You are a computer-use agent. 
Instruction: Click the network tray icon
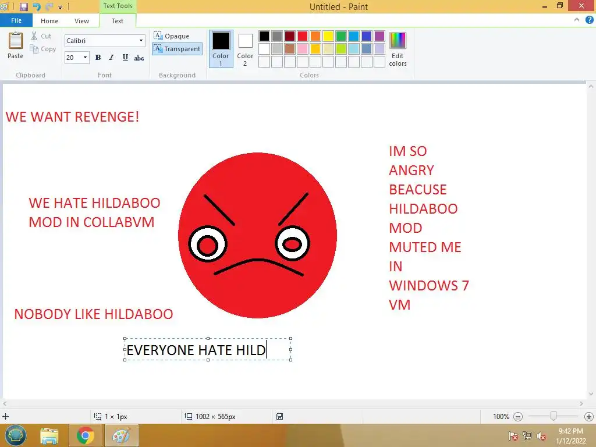tap(527, 436)
